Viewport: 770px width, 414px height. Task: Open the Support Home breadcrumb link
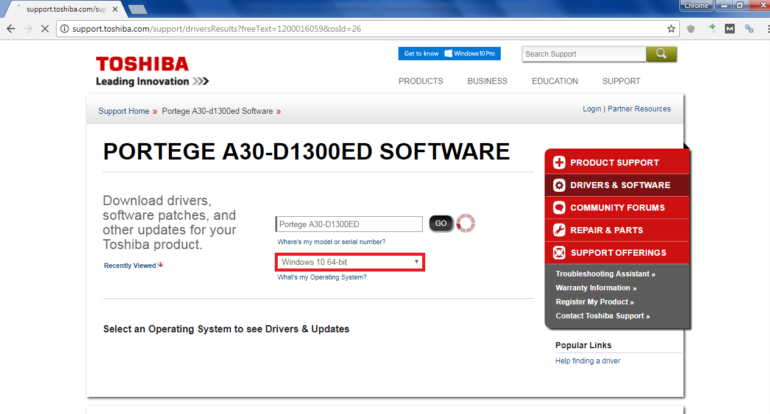pos(124,111)
